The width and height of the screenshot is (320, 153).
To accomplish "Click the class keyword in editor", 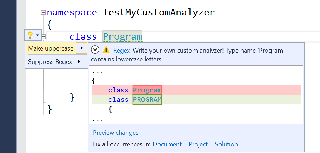I will pos(83,36).
